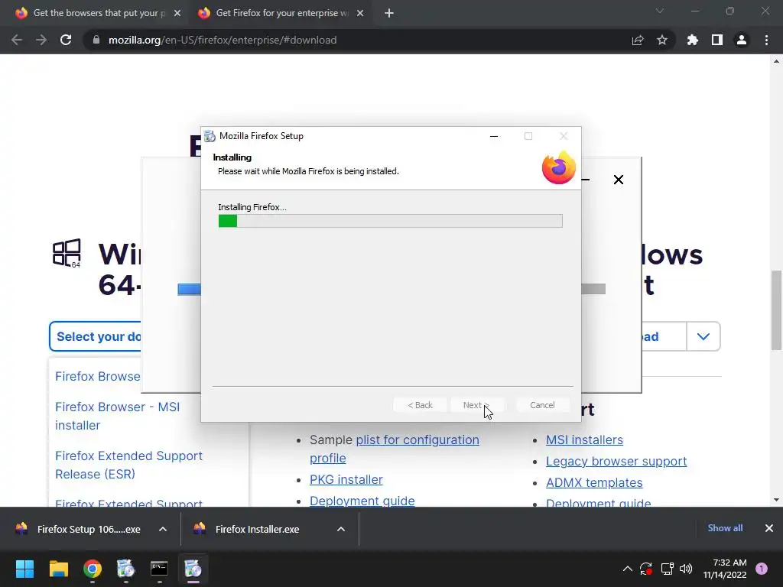Viewport: 783px width, 587px height.
Task: Click the page vertical scrollbar thumb
Action: pyautogui.click(x=777, y=310)
